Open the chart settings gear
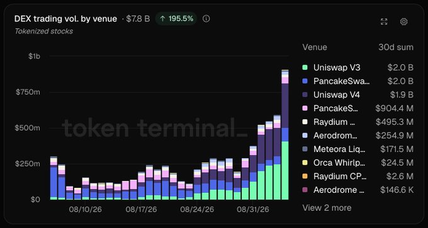This screenshot has height=228, width=428. (x=403, y=22)
